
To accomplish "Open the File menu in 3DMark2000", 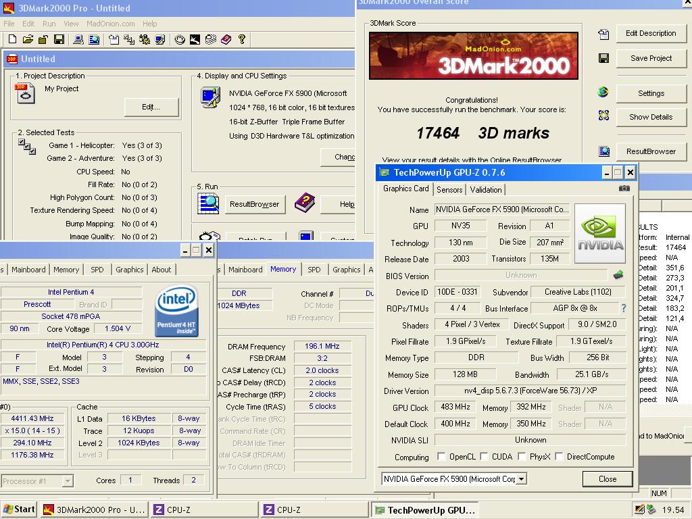I will pos(9,24).
